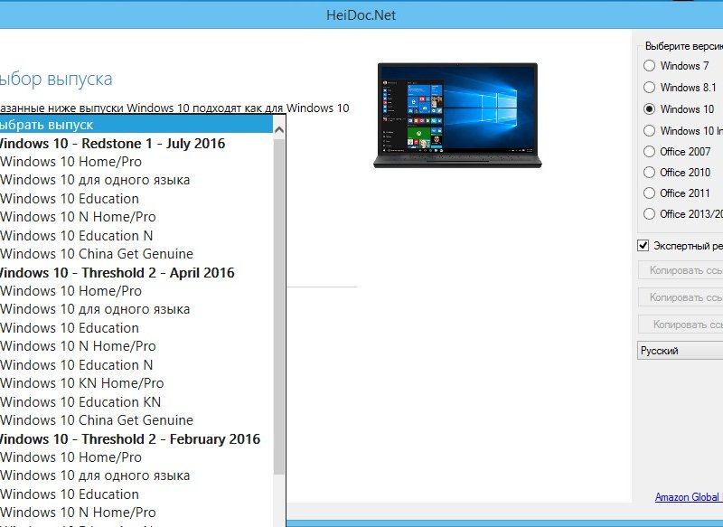Toggle the Экспертный режим checkbox
Screen dimensions: 723x527
coord(643,246)
